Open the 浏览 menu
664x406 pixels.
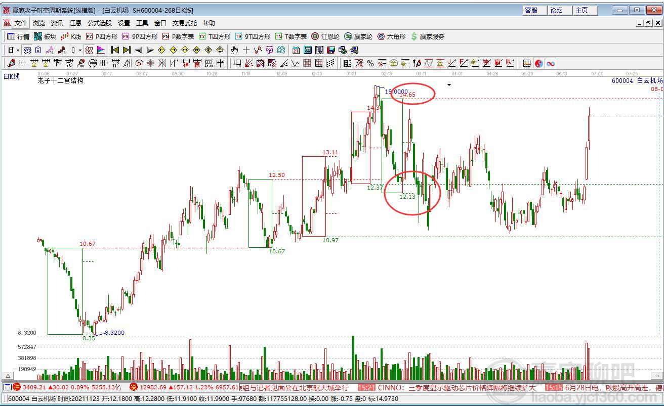coord(39,23)
